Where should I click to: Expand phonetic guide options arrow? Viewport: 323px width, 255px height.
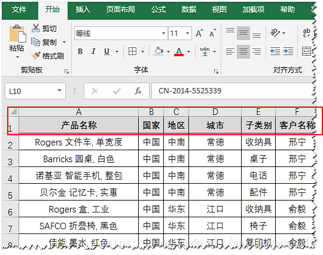(215, 51)
